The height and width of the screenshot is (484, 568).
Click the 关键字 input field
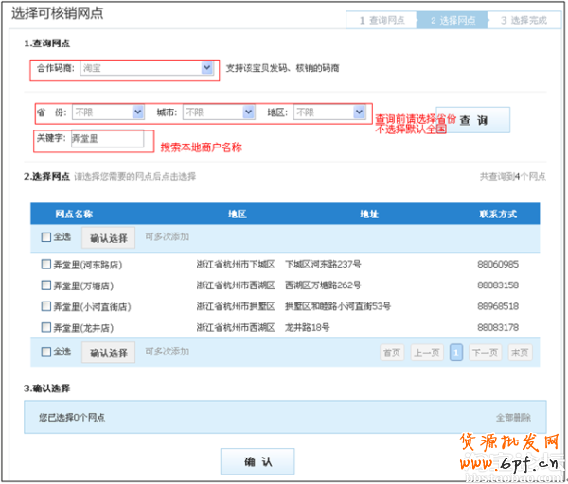click(x=106, y=139)
